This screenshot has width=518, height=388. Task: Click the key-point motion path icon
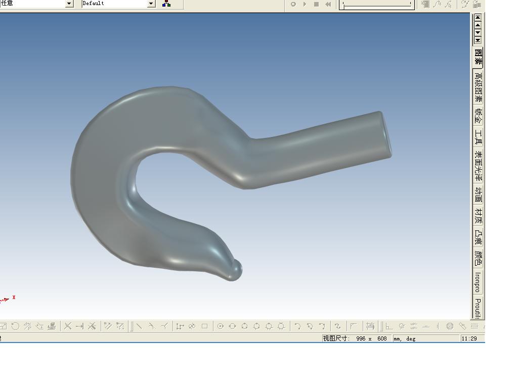465,4
